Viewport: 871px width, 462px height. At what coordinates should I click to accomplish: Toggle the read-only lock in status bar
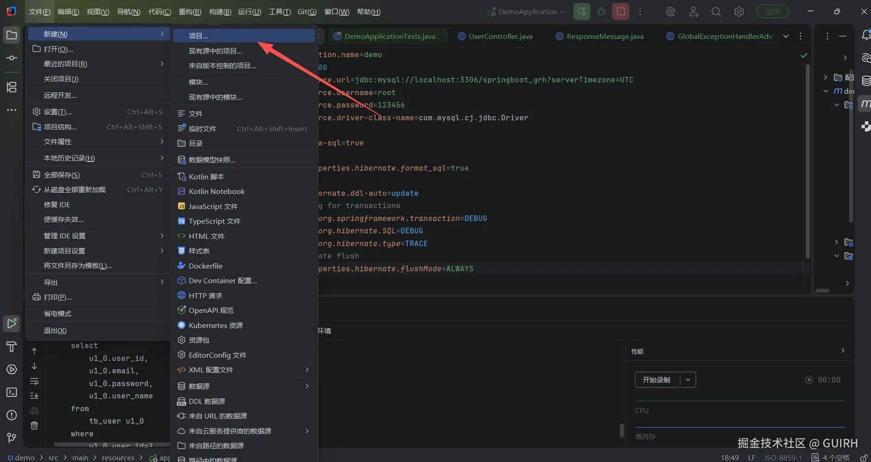pyautogui.click(x=864, y=457)
